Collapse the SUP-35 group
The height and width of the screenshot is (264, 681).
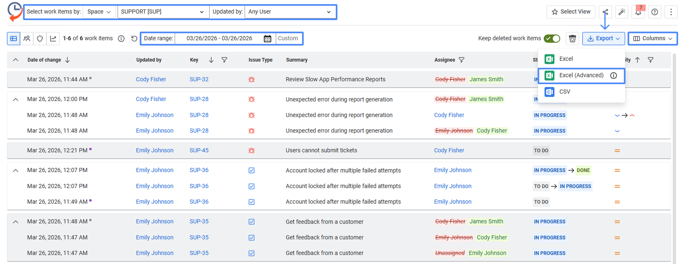16,222
